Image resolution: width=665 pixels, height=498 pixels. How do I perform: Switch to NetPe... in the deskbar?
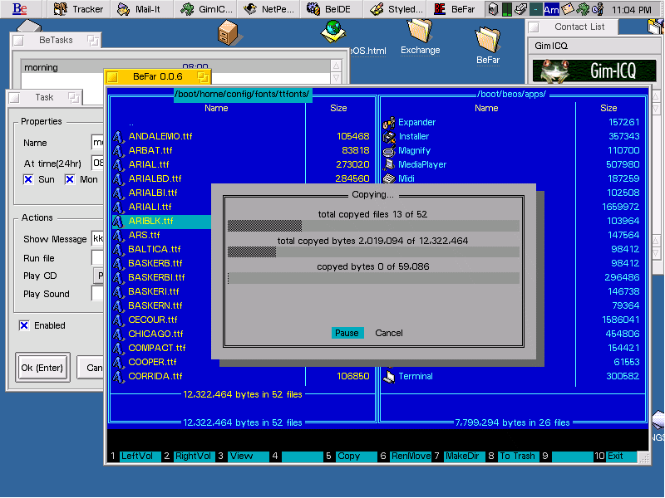[x=268, y=9]
